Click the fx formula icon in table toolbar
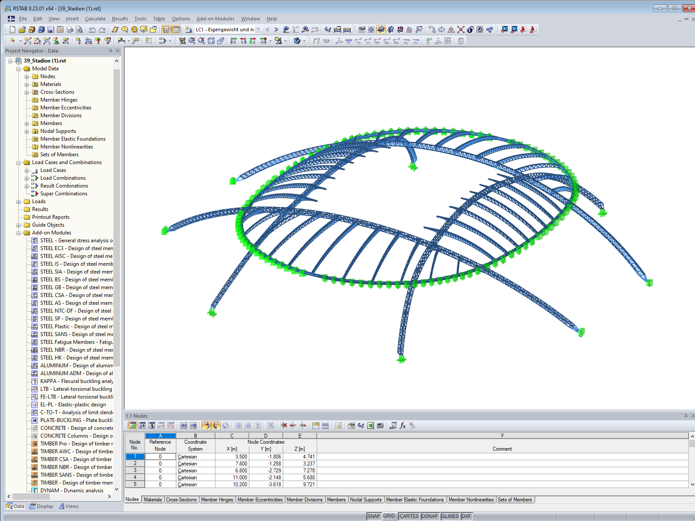 403,425
